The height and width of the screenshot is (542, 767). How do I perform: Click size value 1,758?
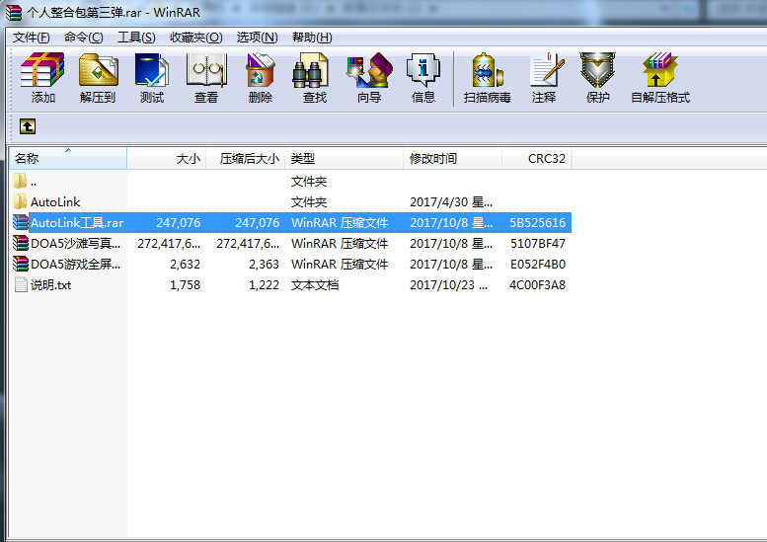(185, 285)
